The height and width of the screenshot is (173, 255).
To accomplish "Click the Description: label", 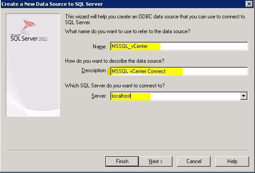I will tap(94, 70).
